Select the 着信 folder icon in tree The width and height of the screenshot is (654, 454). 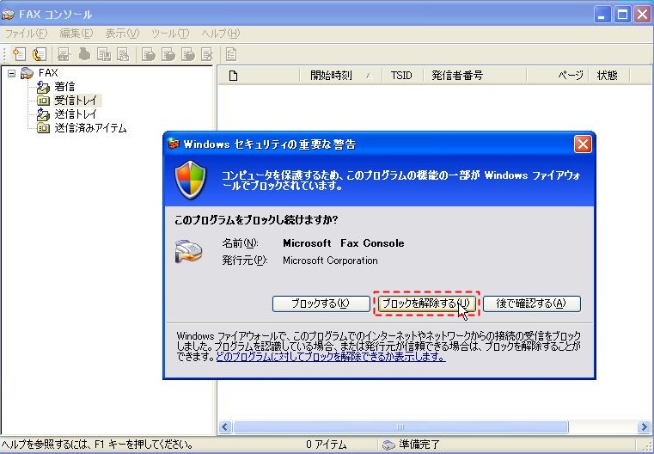43,87
